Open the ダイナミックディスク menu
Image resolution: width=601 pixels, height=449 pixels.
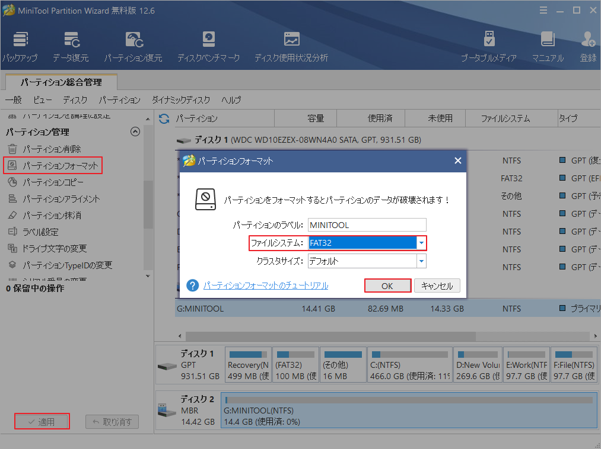(180, 100)
